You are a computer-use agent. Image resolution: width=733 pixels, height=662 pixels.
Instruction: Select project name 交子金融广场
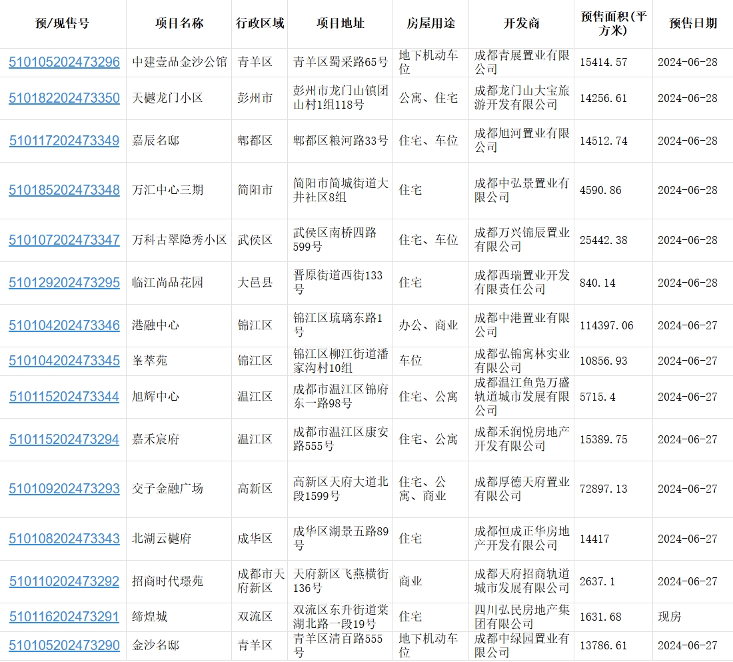167,489
